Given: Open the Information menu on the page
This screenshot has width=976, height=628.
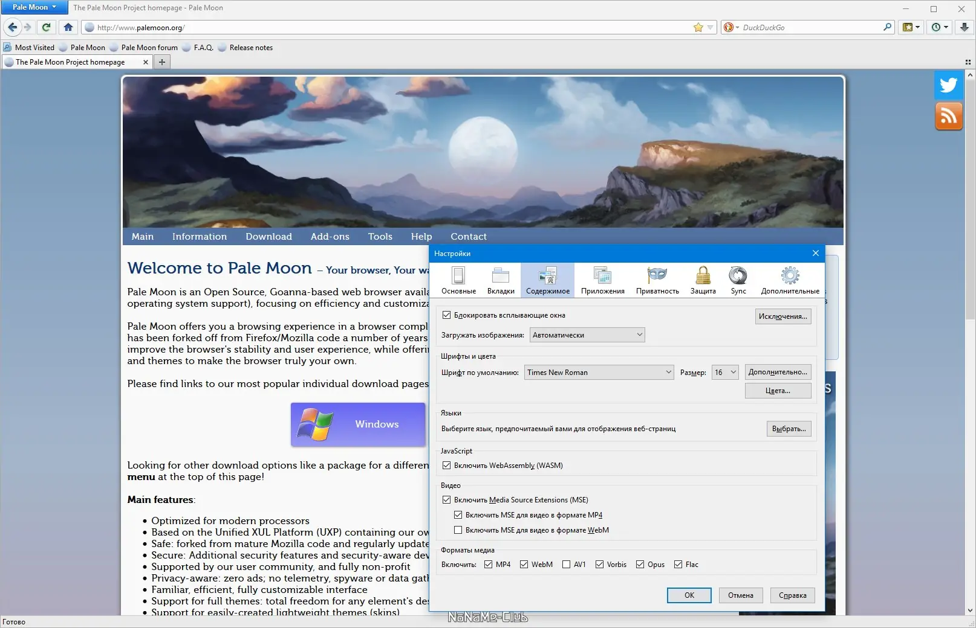Looking at the screenshot, I should pos(200,237).
